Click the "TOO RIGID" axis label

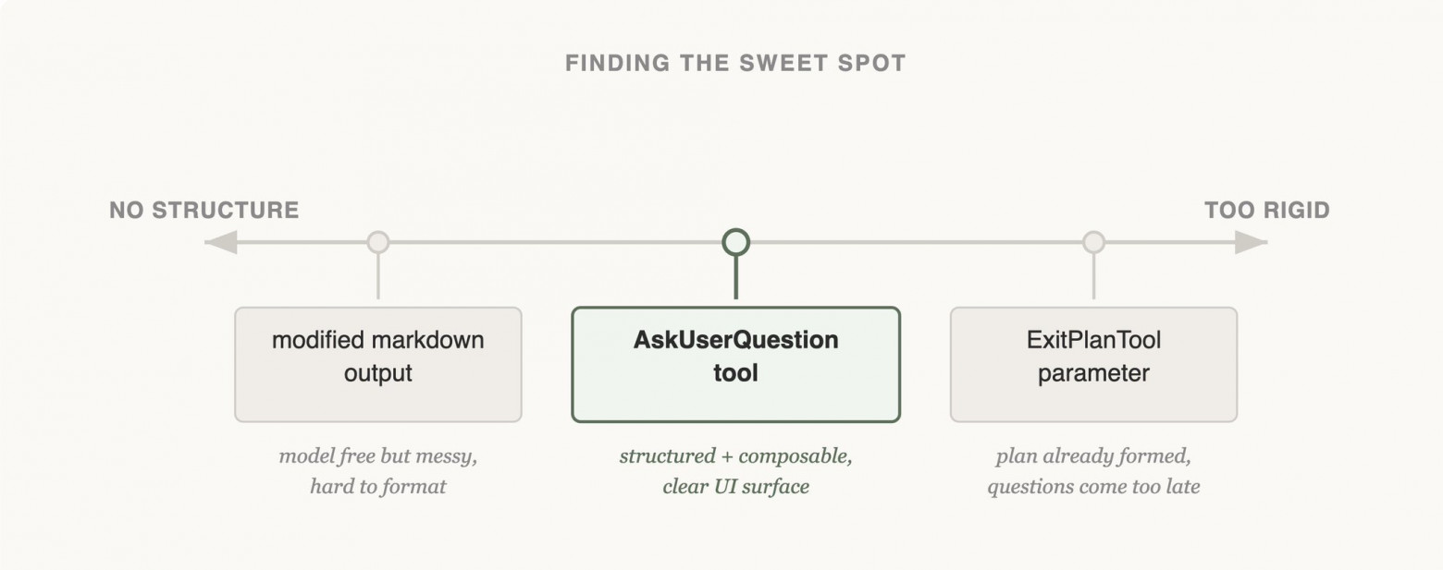coord(1266,211)
